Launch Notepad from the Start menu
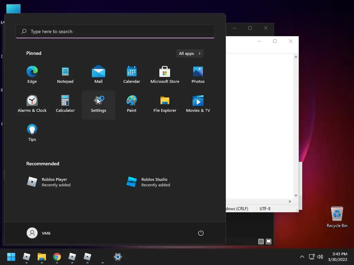The width and height of the screenshot is (354, 265). click(x=65, y=75)
